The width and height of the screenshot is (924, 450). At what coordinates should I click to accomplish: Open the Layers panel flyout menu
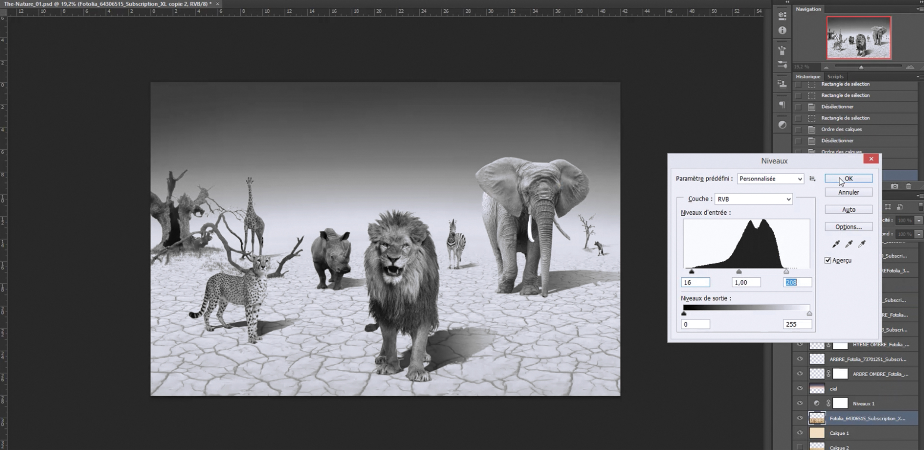coord(920,196)
